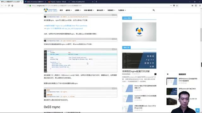Image resolution: width=202 pixels, height=113 pixels.
Task: Go back to the previous page
Action: tap(2, 6)
